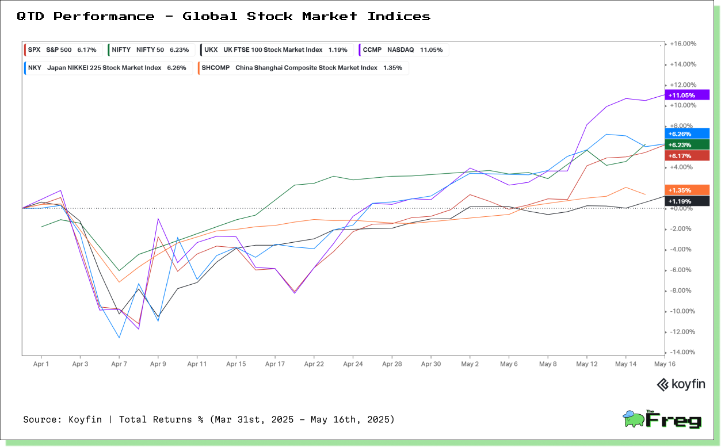Select the CCMP NASDAQ legend entry
Screen dimensions: 721x447
[x=403, y=50]
